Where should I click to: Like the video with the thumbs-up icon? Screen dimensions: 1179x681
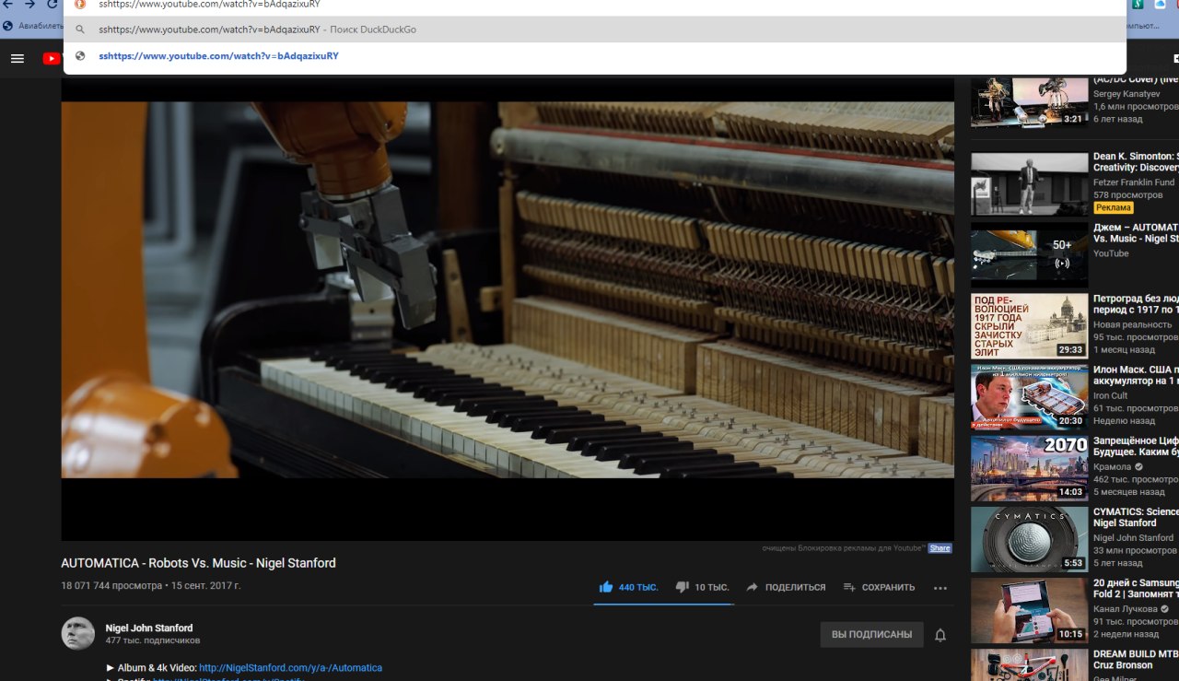[606, 587]
